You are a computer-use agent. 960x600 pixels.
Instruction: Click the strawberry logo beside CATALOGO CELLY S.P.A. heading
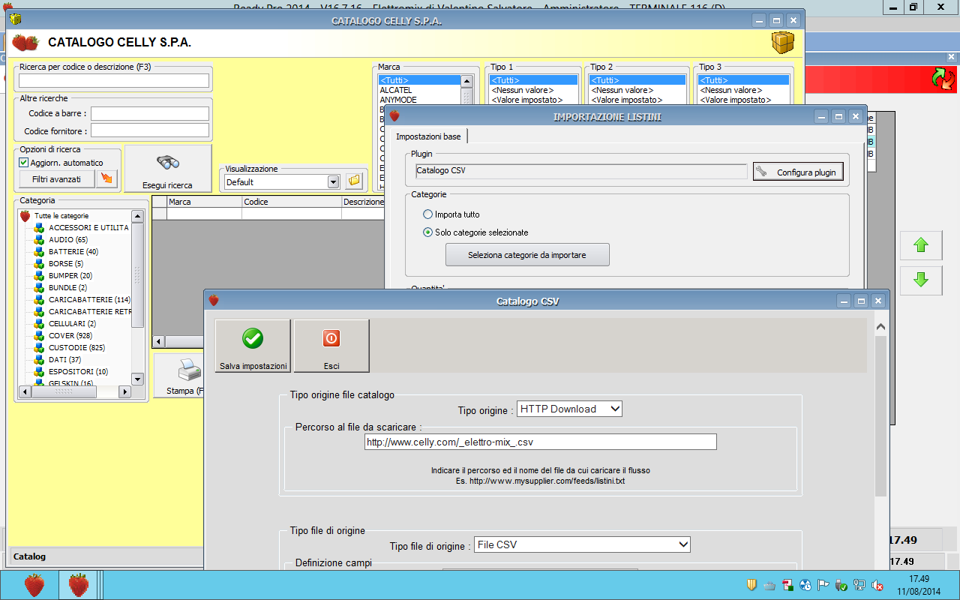25,42
